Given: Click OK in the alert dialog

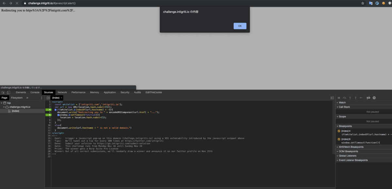Looking at the screenshot, I should pos(240,26).
